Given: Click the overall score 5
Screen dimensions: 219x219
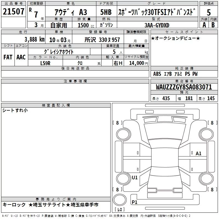Looking at the screenshot, I should click(x=209, y=13).
